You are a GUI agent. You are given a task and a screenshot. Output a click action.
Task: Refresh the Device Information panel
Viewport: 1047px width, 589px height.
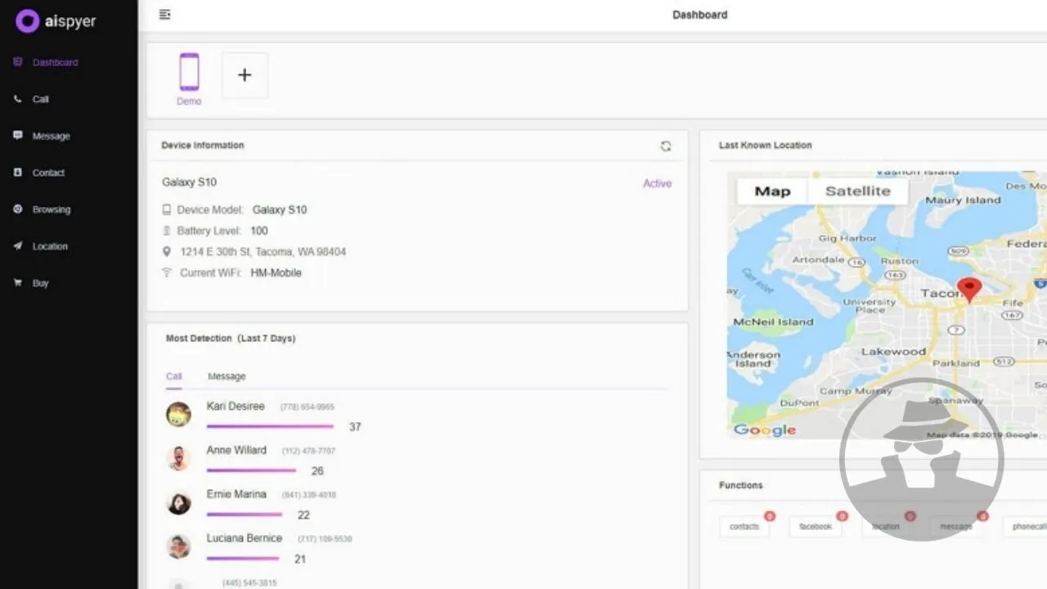666,146
